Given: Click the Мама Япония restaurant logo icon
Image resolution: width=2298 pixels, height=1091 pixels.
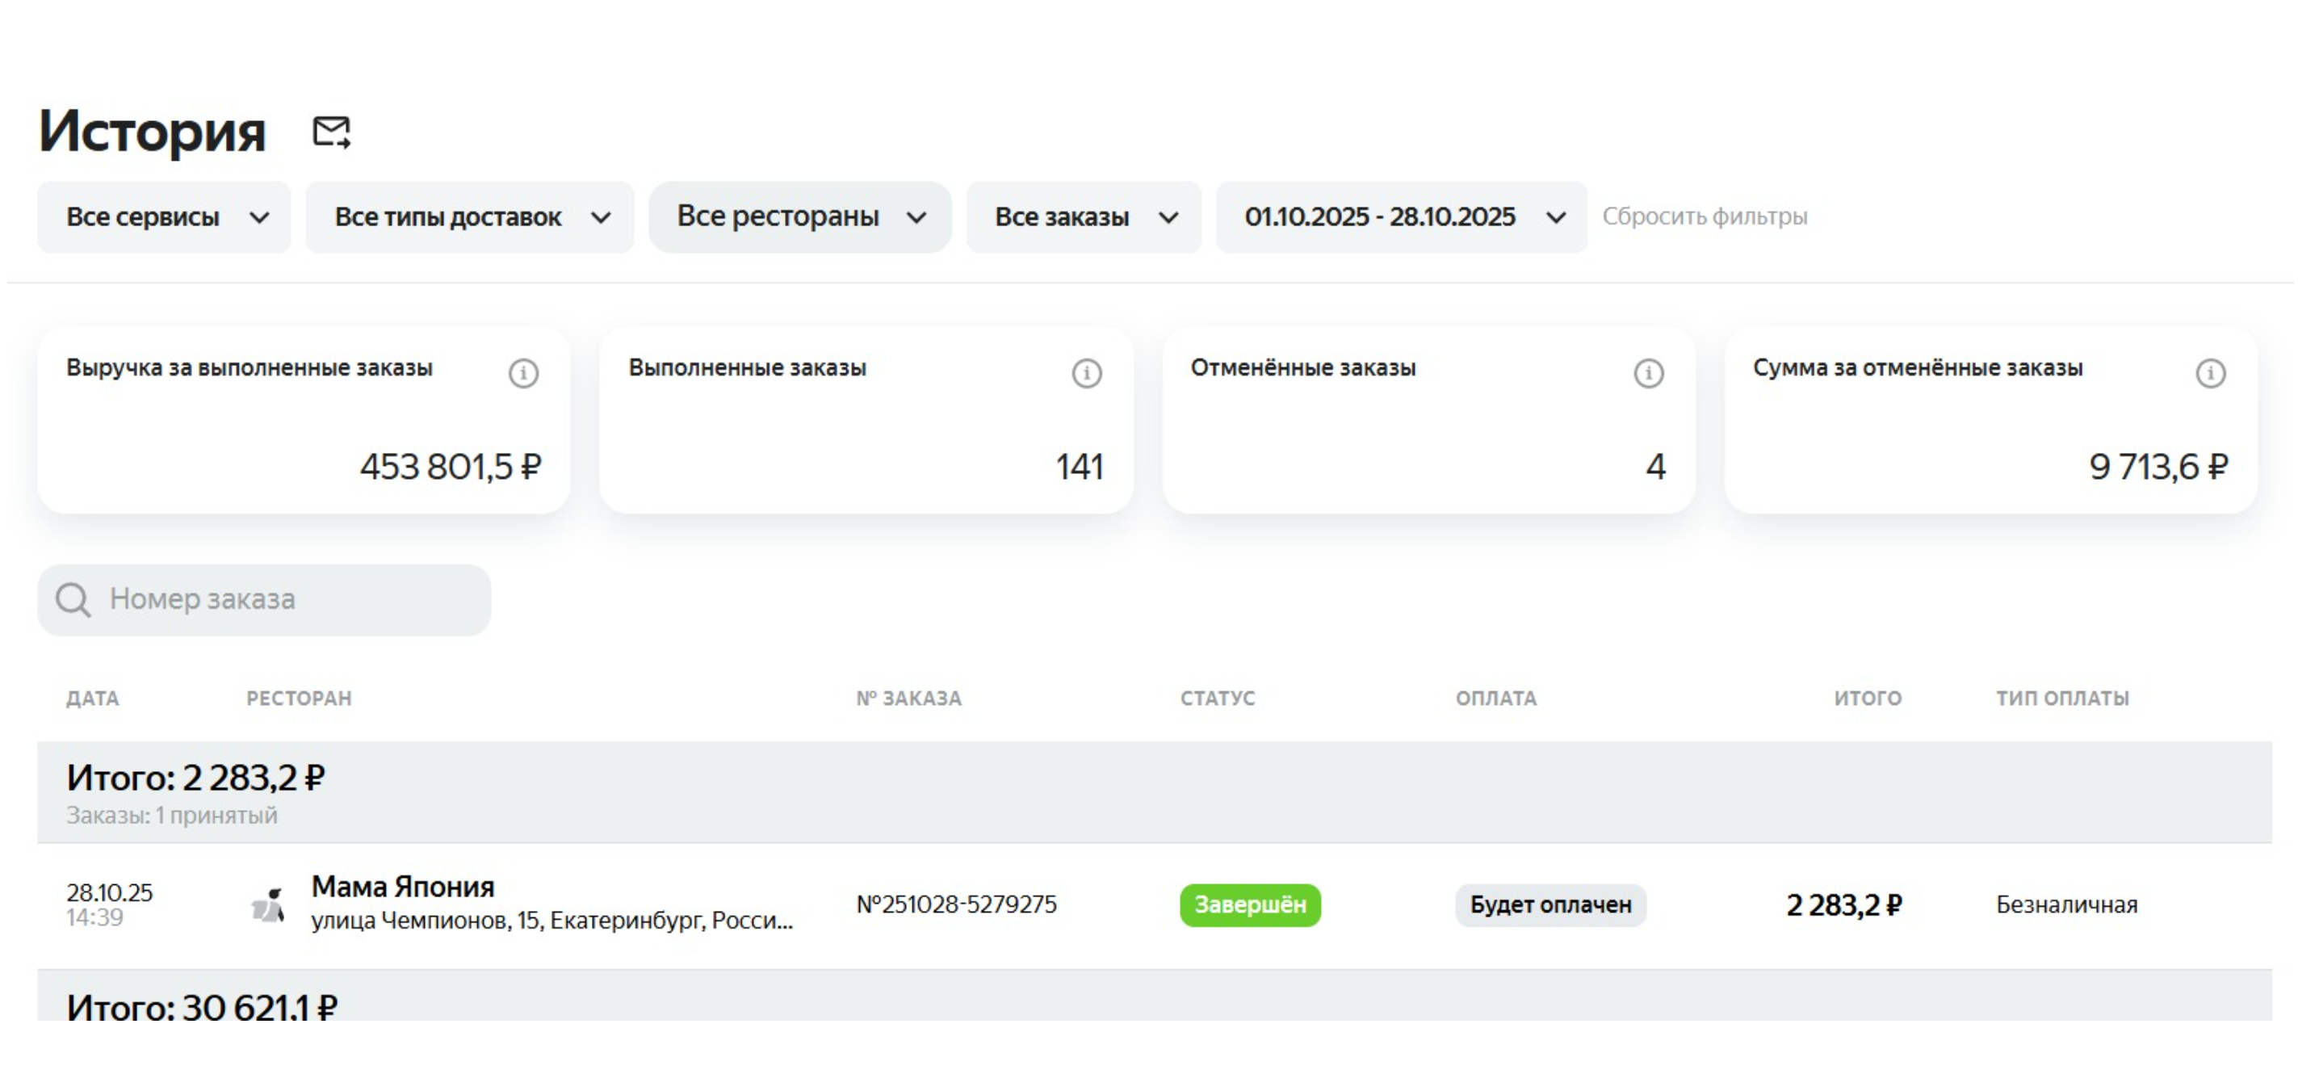Looking at the screenshot, I should pos(267,904).
